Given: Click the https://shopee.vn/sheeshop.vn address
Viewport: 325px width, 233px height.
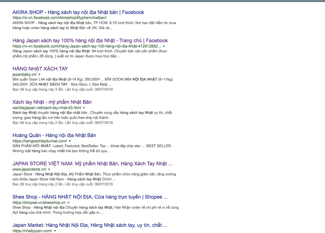Looking at the screenshot, I should (x=39, y=203).
